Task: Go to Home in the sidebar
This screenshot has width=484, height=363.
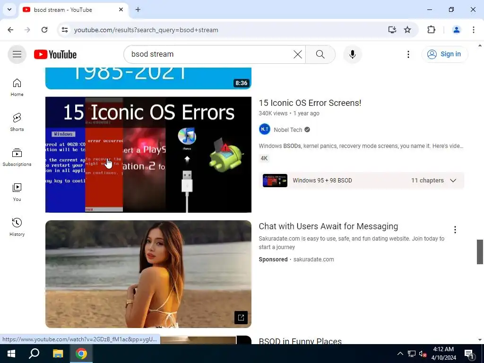Action: (x=17, y=87)
